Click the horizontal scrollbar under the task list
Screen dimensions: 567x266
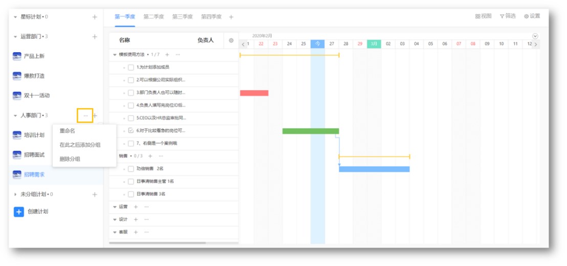coord(158,243)
